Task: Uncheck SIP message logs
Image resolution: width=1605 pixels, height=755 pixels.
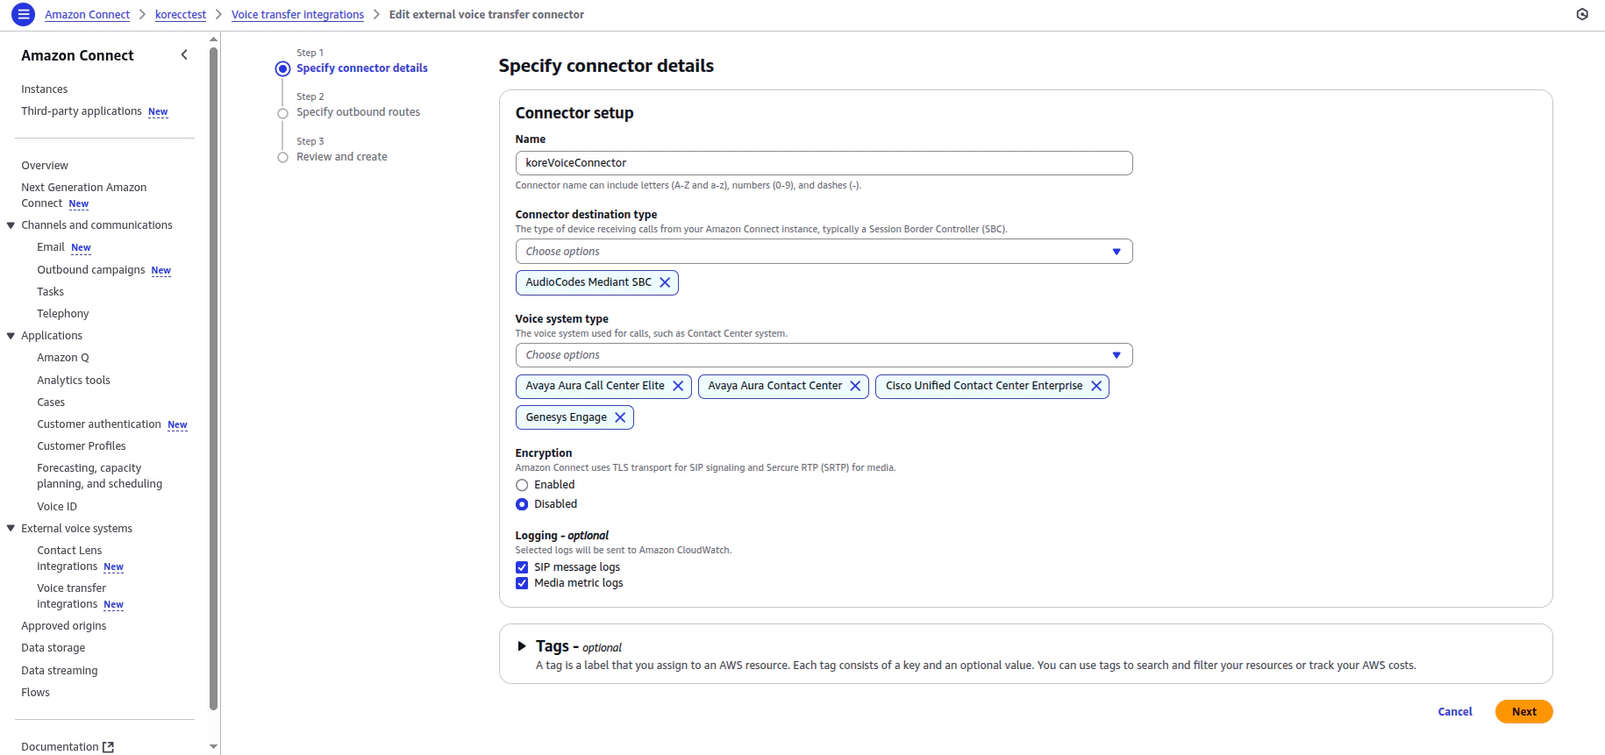Action: tap(522, 567)
